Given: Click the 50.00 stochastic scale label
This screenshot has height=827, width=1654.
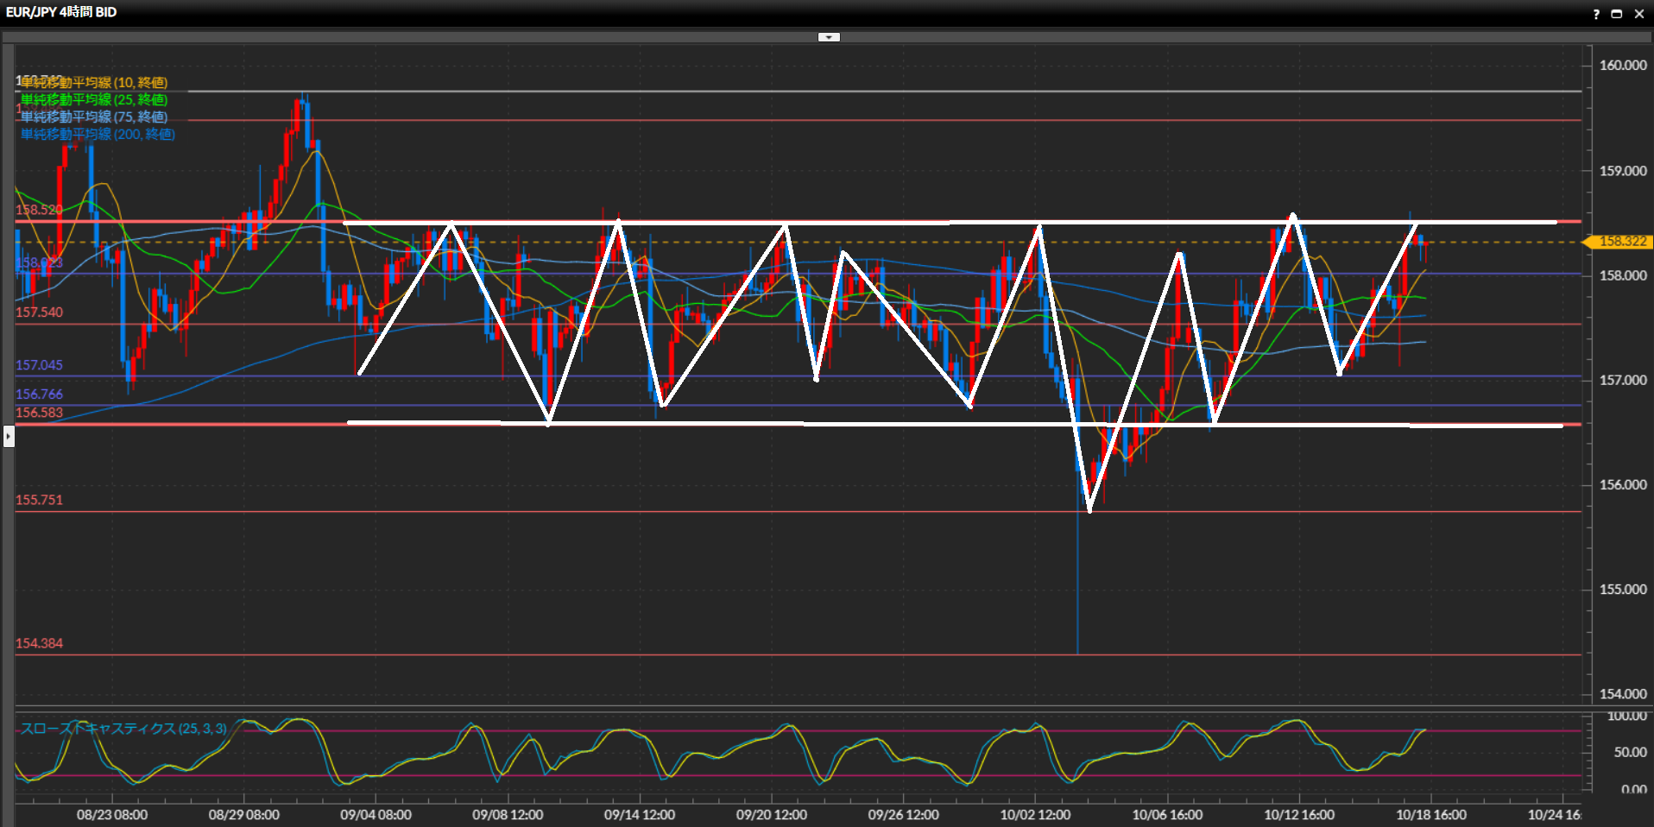Looking at the screenshot, I should pos(1630,752).
